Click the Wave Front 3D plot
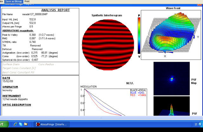Viewport: 203px width, 132px height. coord(171,35)
